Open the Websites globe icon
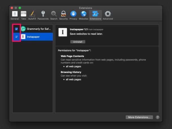The width and height of the screenshot is (172, 129). pyautogui.click(x=83, y=14)
